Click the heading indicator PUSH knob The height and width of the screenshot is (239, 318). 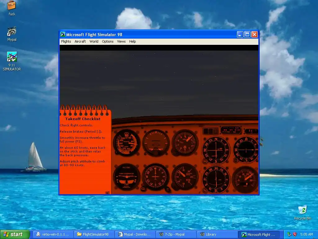click(x=143, y=189)
